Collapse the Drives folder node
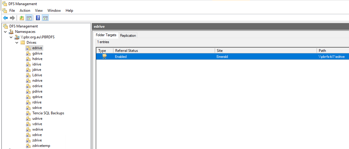349x149 pixels. pos(16,43)
